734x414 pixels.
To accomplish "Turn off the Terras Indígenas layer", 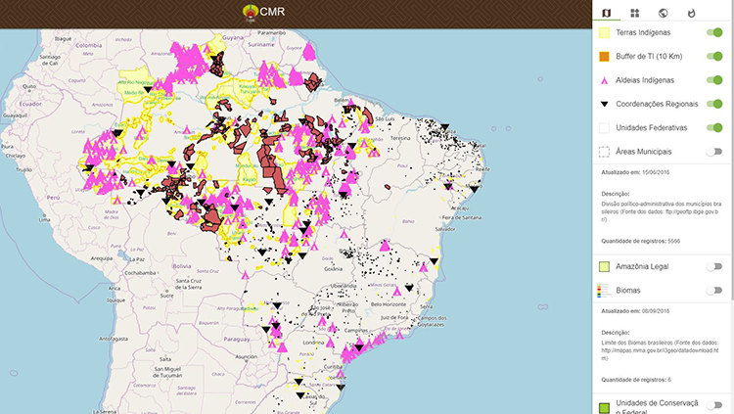I will point(714,33).
